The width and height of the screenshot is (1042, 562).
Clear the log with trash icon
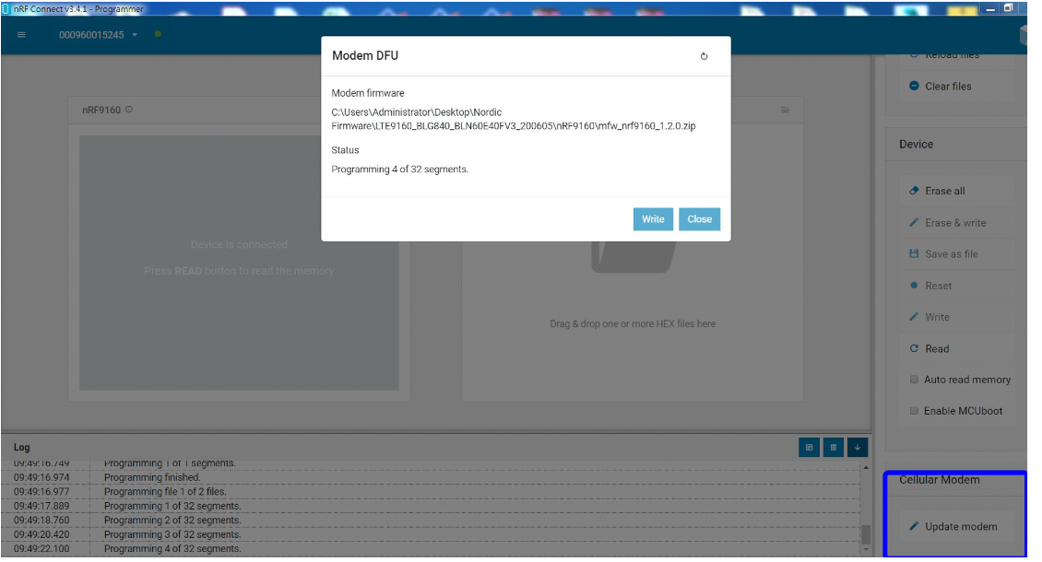tap(833, 448)
